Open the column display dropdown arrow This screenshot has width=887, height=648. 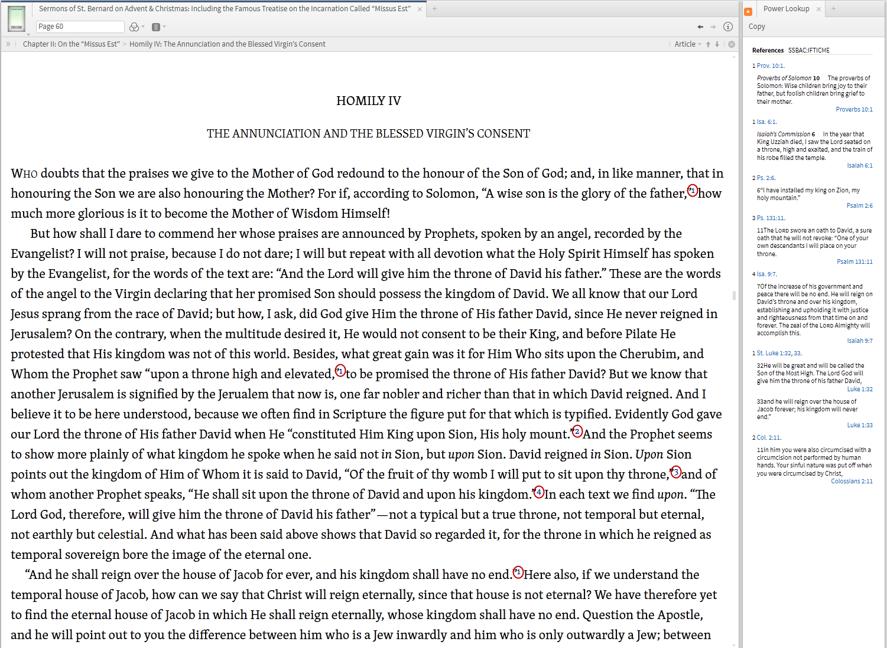(164, 27)
